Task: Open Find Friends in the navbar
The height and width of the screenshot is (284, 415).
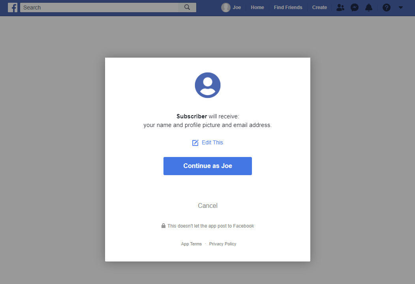Action: 288,7
